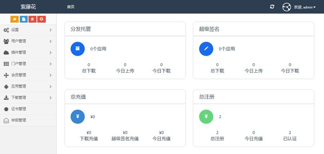Click the refresh icon in top bar
The height and width of the screenshot is (154, 324).
[272, 7]
